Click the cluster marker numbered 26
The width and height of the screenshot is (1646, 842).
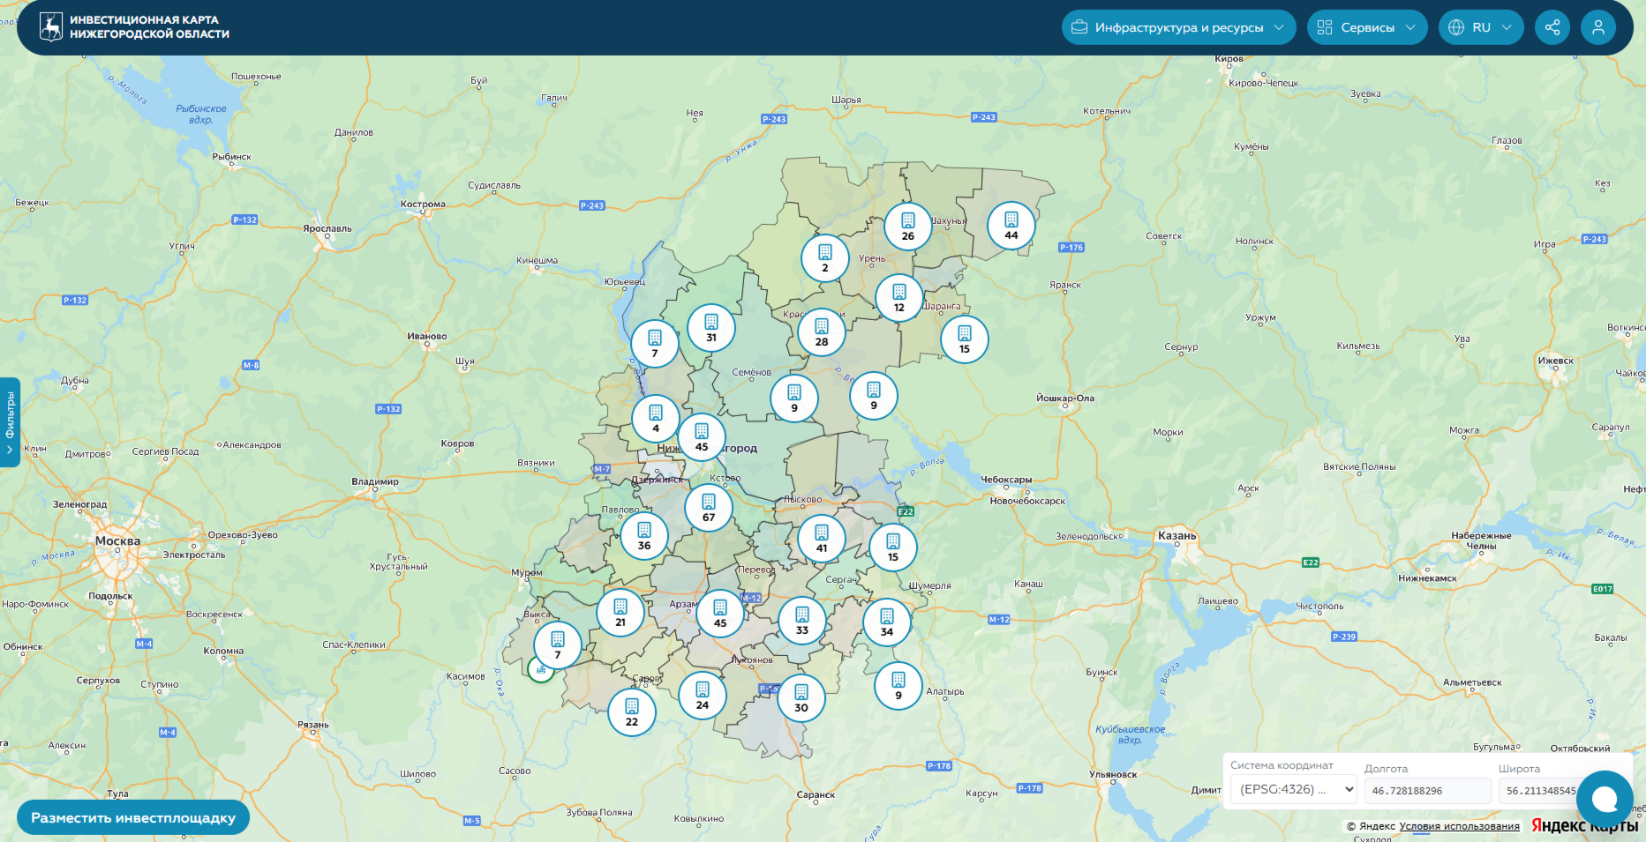(x=908, y=227)
